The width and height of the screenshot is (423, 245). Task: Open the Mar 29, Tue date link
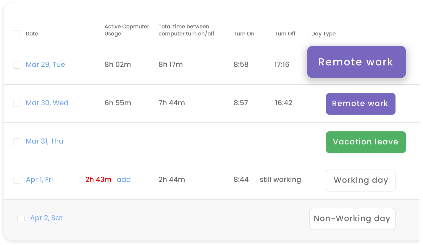(x=45, y=65)
